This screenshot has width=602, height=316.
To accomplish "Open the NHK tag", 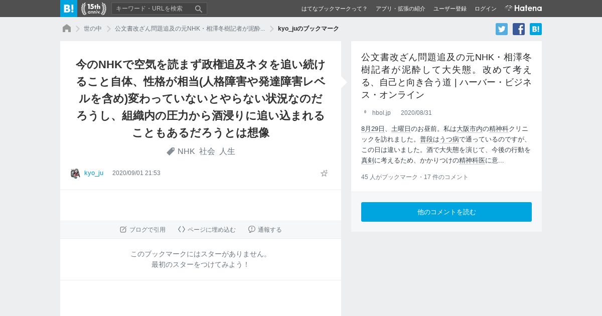I will 186,151.
